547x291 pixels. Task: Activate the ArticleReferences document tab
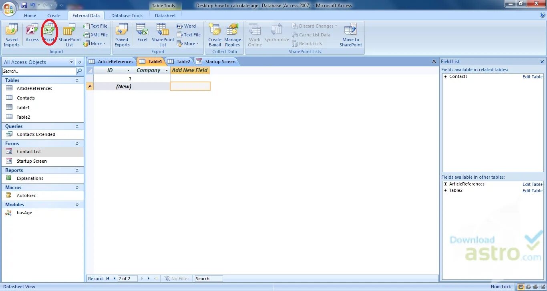point(111,62)
